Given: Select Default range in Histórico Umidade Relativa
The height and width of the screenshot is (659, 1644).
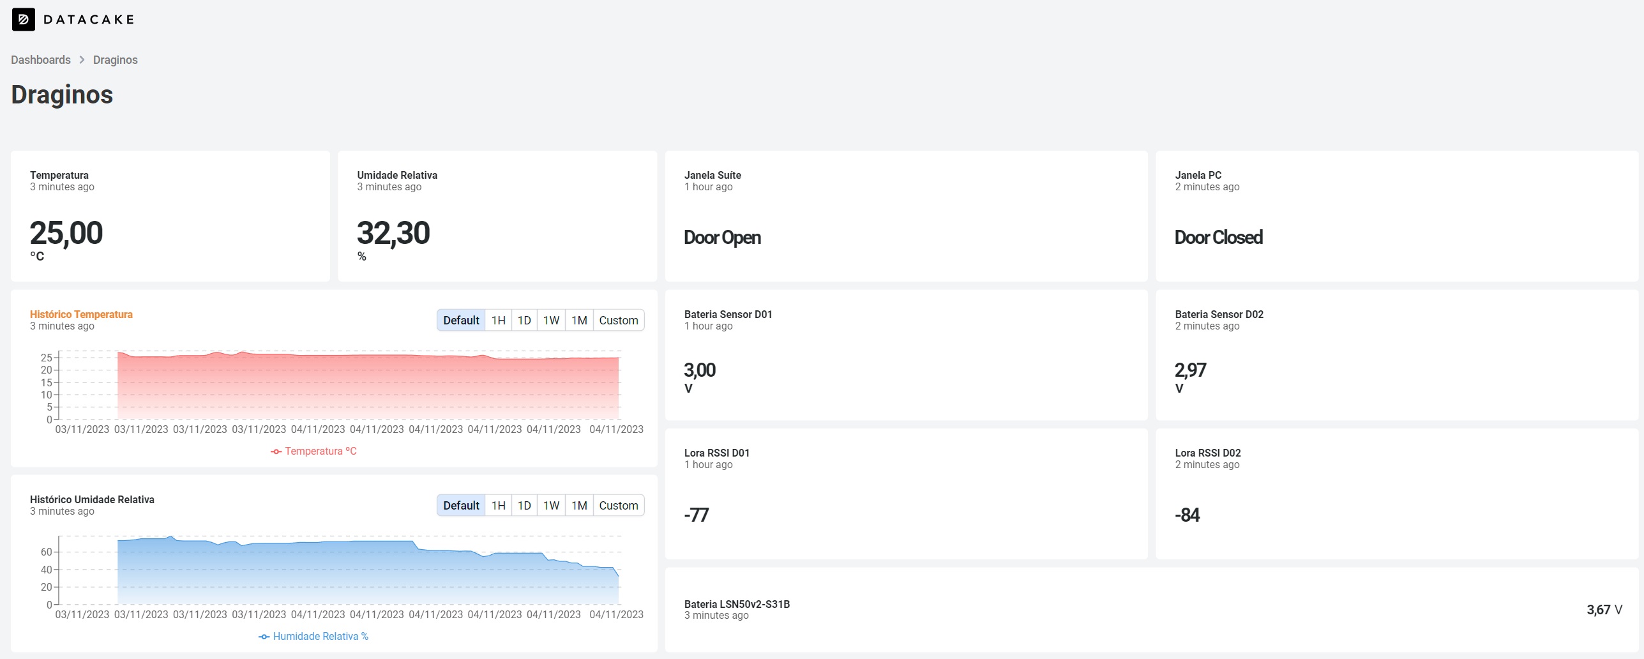Looking at the screenshot, I should [461, 506].
